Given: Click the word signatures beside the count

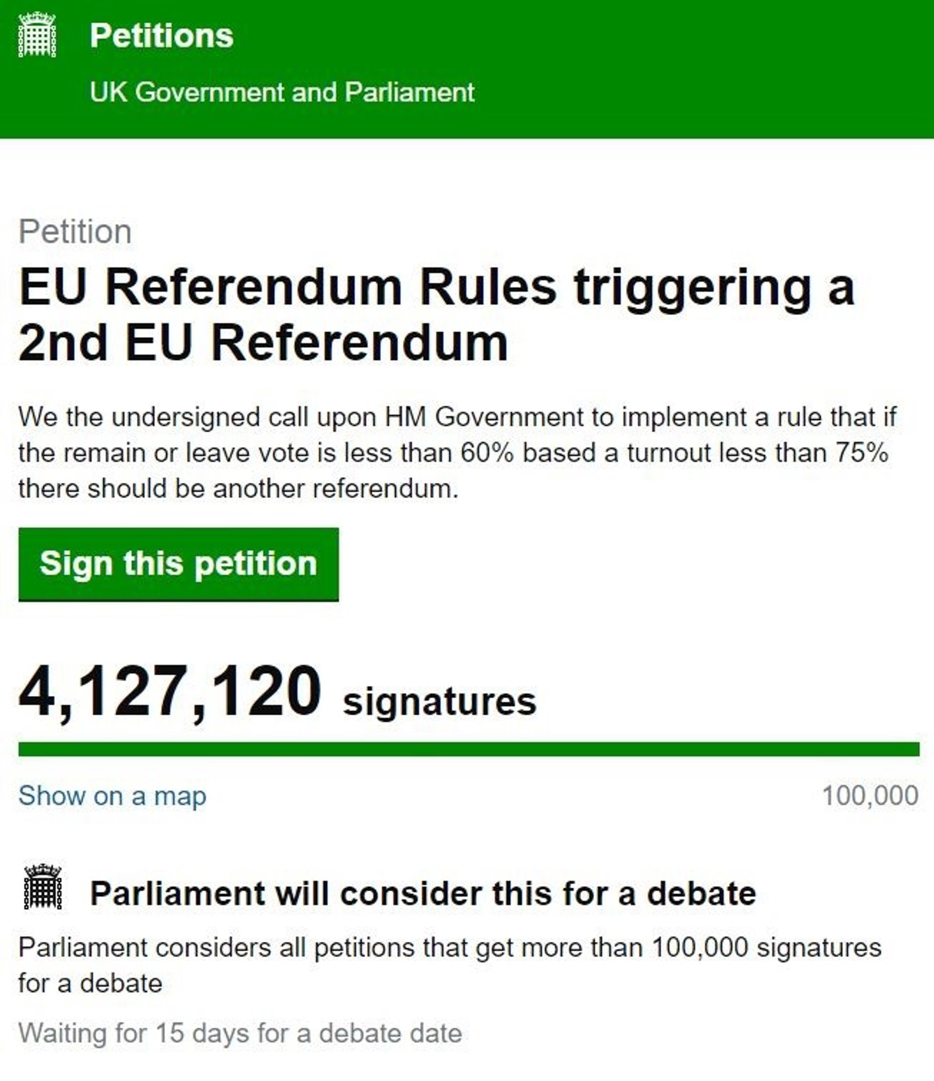Looking at the screenshot, I should click(439, 702).
